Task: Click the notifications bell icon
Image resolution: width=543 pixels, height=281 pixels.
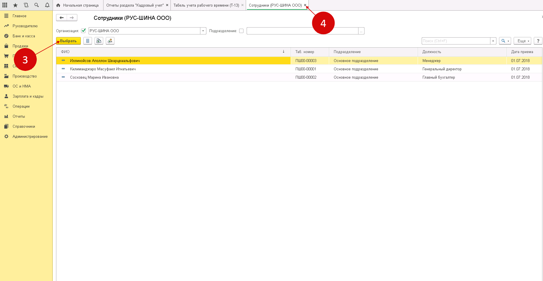Action: coord(47,5)
